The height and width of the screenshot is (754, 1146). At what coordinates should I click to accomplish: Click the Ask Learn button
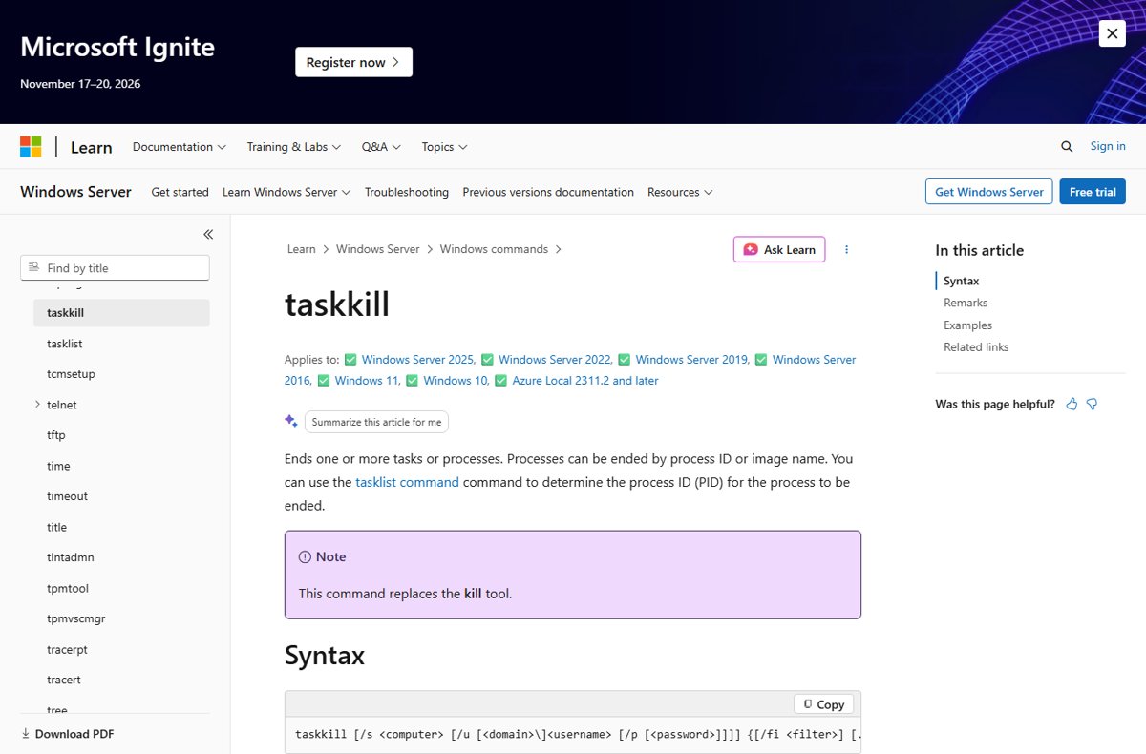tap(779, 249)
